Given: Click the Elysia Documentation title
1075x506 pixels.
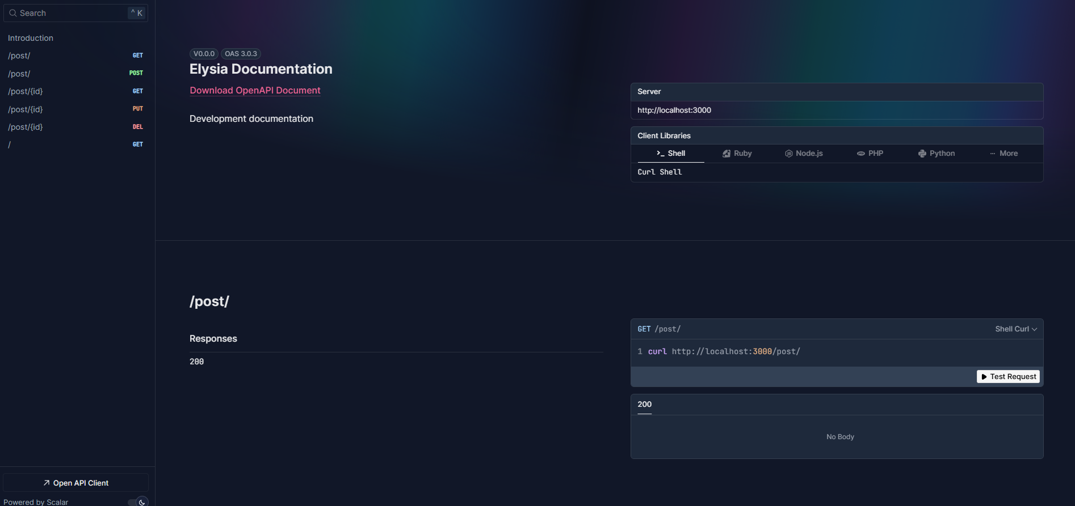Looking at the screenshot, I should pos(261,69).
